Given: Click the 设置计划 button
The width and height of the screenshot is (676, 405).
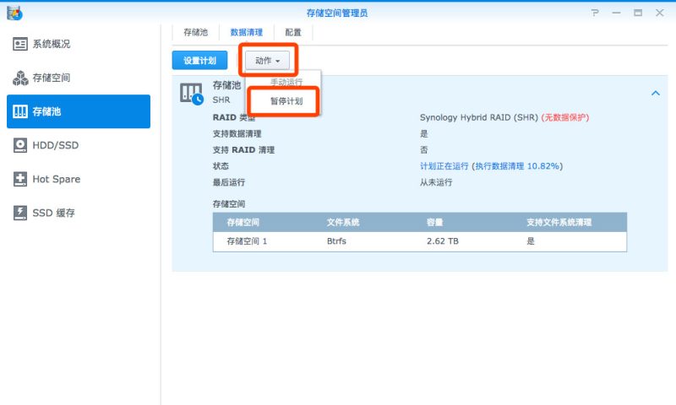Looking at the screenshot, I should click(x=199, y=60).
